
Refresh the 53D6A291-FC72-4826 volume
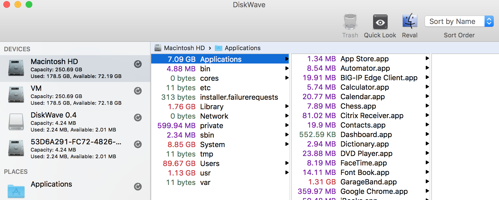[x=138, y=144]
